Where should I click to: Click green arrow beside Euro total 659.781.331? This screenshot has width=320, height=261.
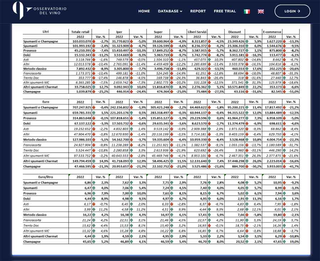(x=94, y=113)
